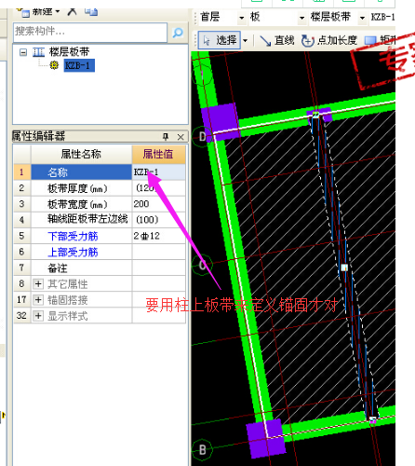Pin the 属性编辑器 panel
The image size is (415, 466).
[166, 136]
